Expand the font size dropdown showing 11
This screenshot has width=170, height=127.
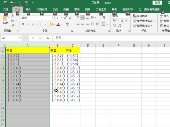tap(61, 17)
